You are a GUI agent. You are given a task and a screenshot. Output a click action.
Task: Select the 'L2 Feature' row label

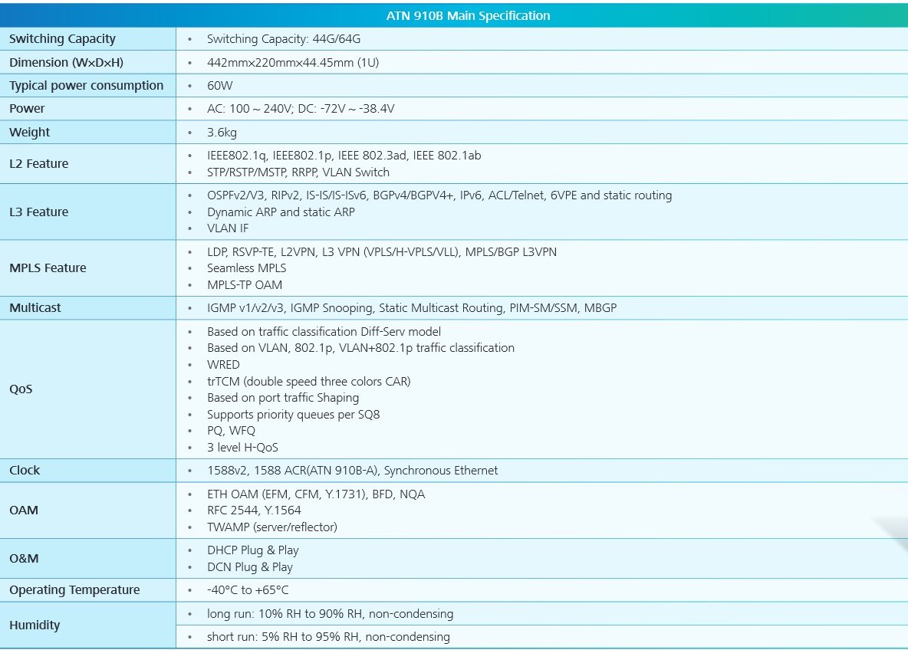[39, 164]
